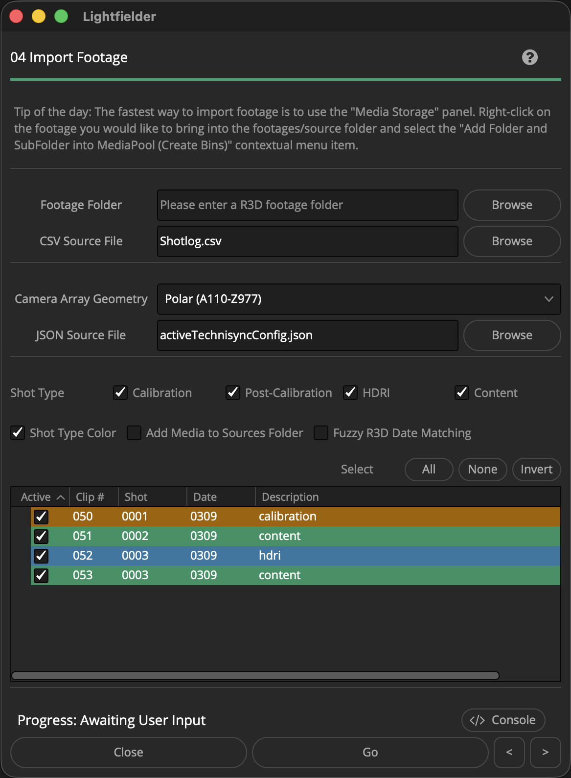The height and width of the screenshot is (778, 571).
Task: Open the help question mark icon
Action: point(529,57)
